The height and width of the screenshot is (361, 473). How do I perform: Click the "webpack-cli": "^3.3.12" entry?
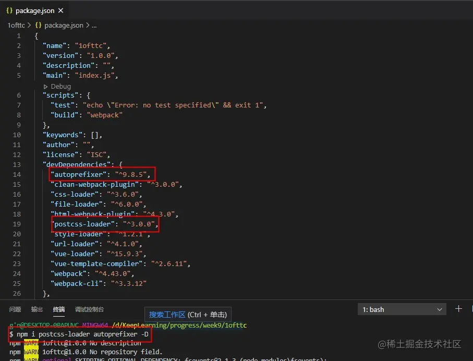coord(99,284)
